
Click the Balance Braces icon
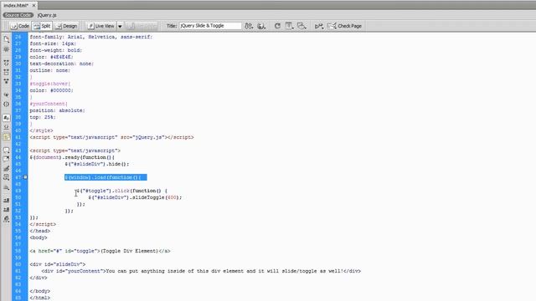6,104
